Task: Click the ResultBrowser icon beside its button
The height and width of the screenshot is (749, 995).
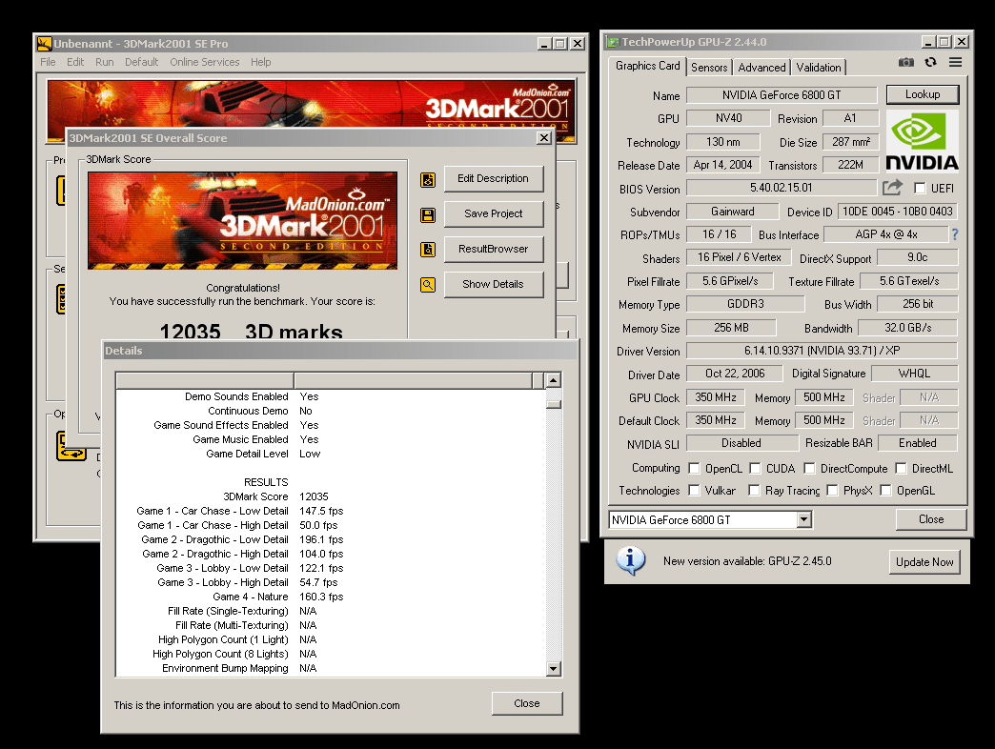Action: pos(428,250)
